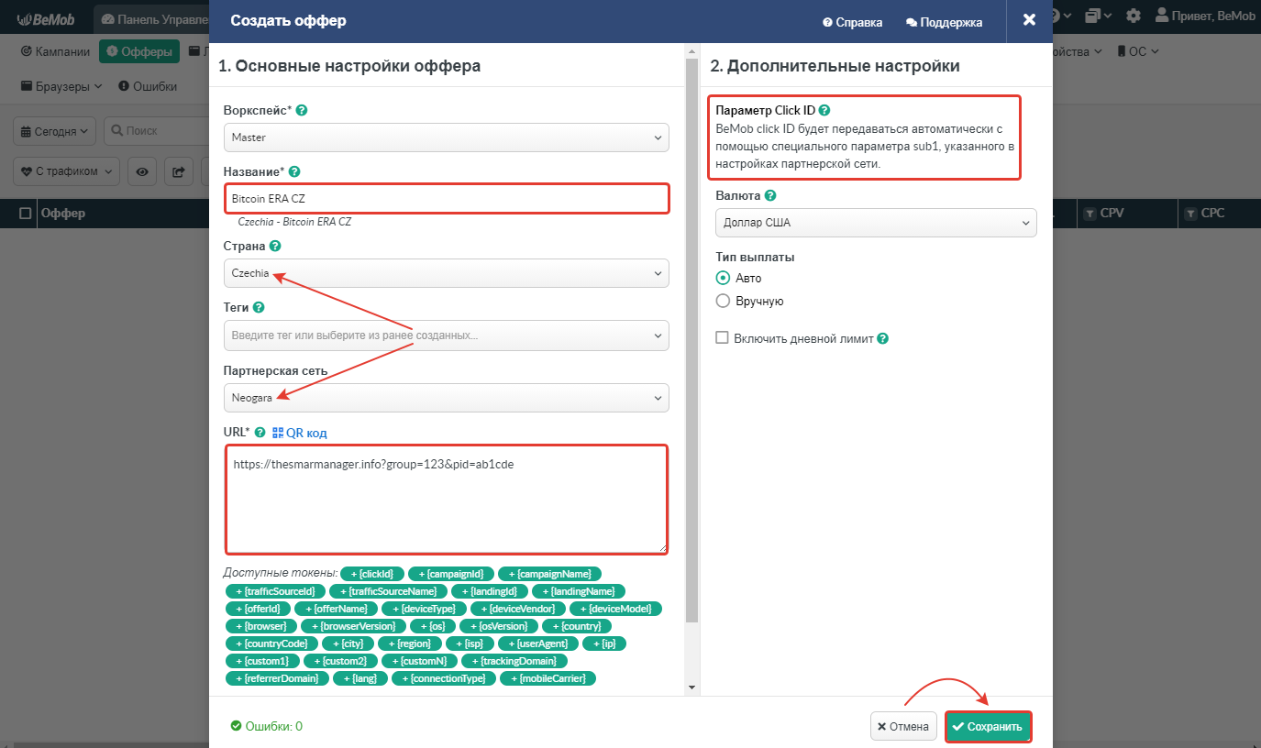Click inside the URL text area
This screenshot has width=1261, height=748.
pos(447,499)
